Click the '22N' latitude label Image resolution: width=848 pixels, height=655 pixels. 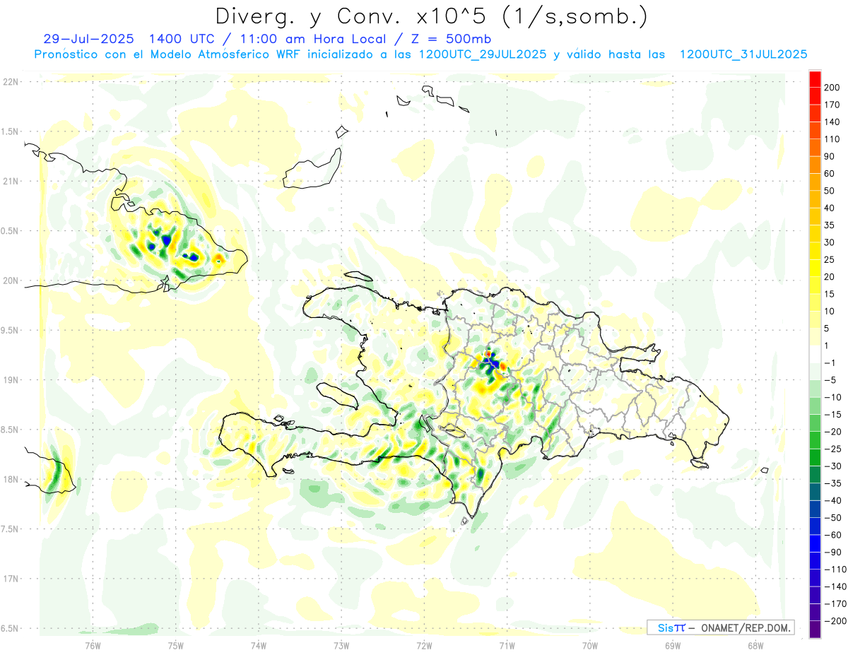(x=10, y=82)
